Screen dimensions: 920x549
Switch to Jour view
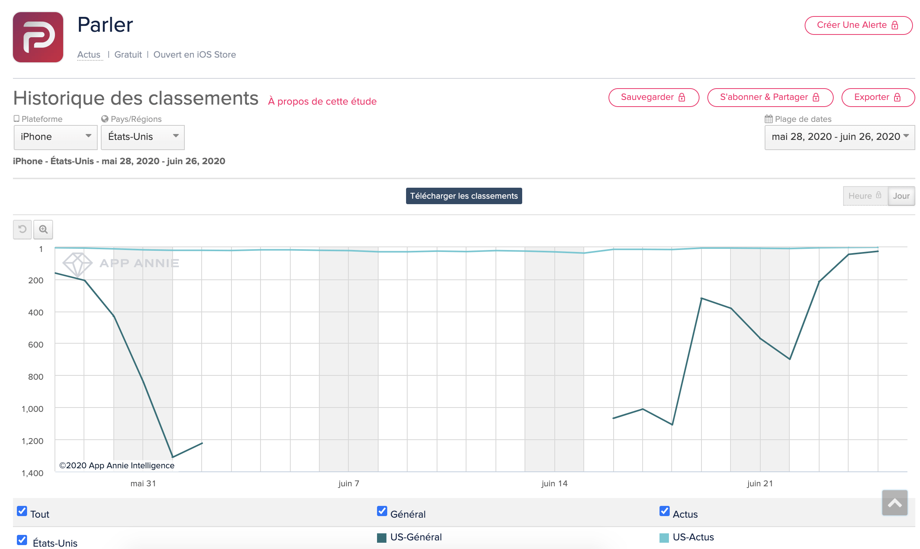(901, 196)
